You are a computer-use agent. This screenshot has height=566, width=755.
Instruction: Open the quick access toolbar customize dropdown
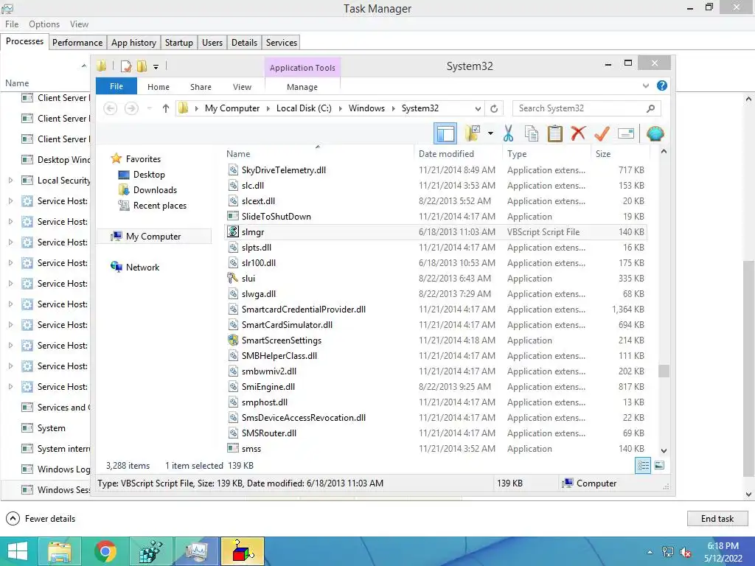click(156, 67)
